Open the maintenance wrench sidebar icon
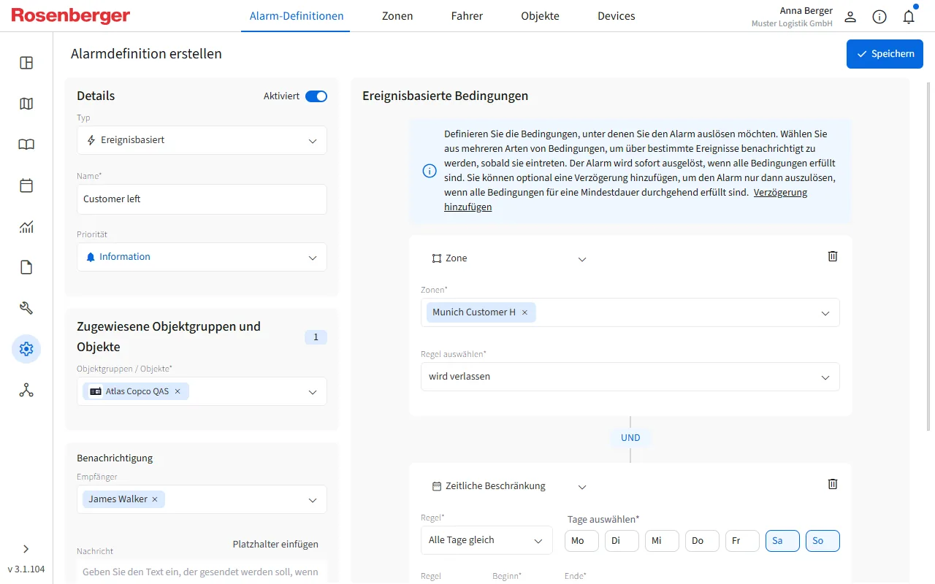The image size is (935, 584). (x=26, y=308)
